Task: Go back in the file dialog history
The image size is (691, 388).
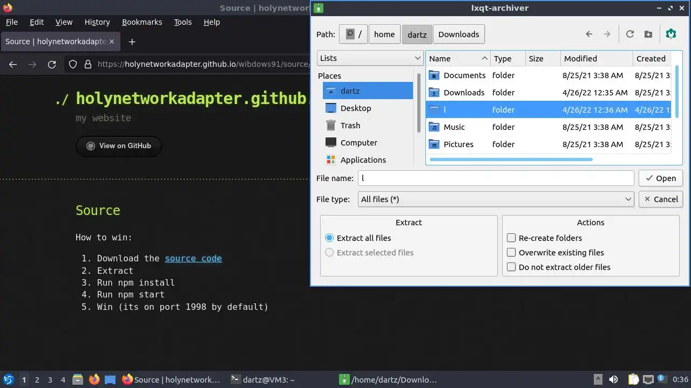Action: click(x=589, y=34)
